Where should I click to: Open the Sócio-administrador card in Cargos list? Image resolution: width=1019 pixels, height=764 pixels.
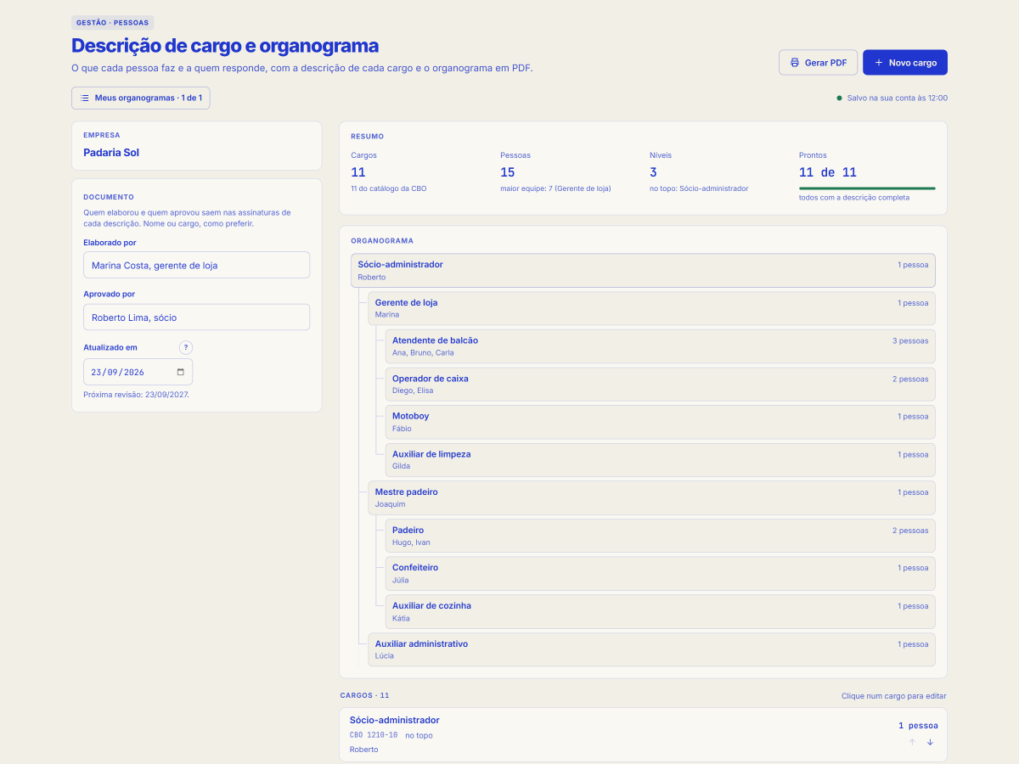tap(643, 734)
